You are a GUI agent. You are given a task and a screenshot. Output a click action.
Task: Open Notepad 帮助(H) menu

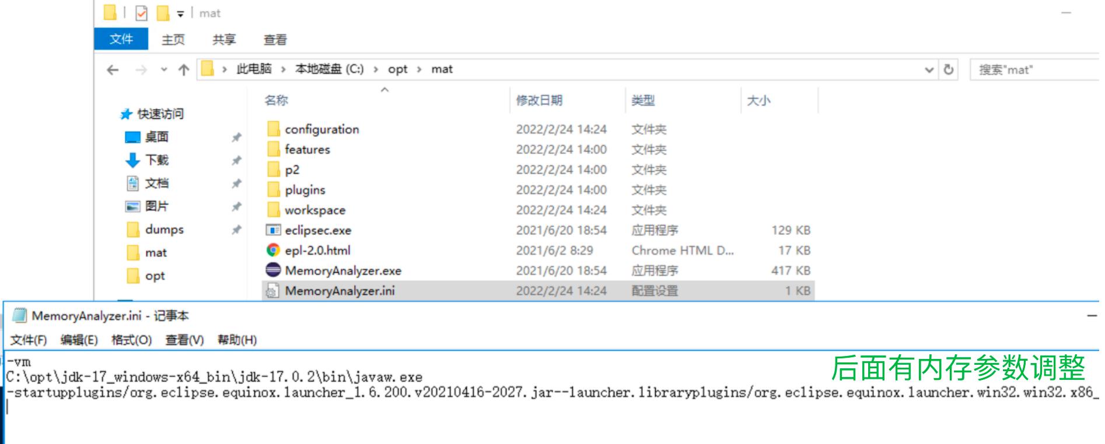tap(237, 340)
